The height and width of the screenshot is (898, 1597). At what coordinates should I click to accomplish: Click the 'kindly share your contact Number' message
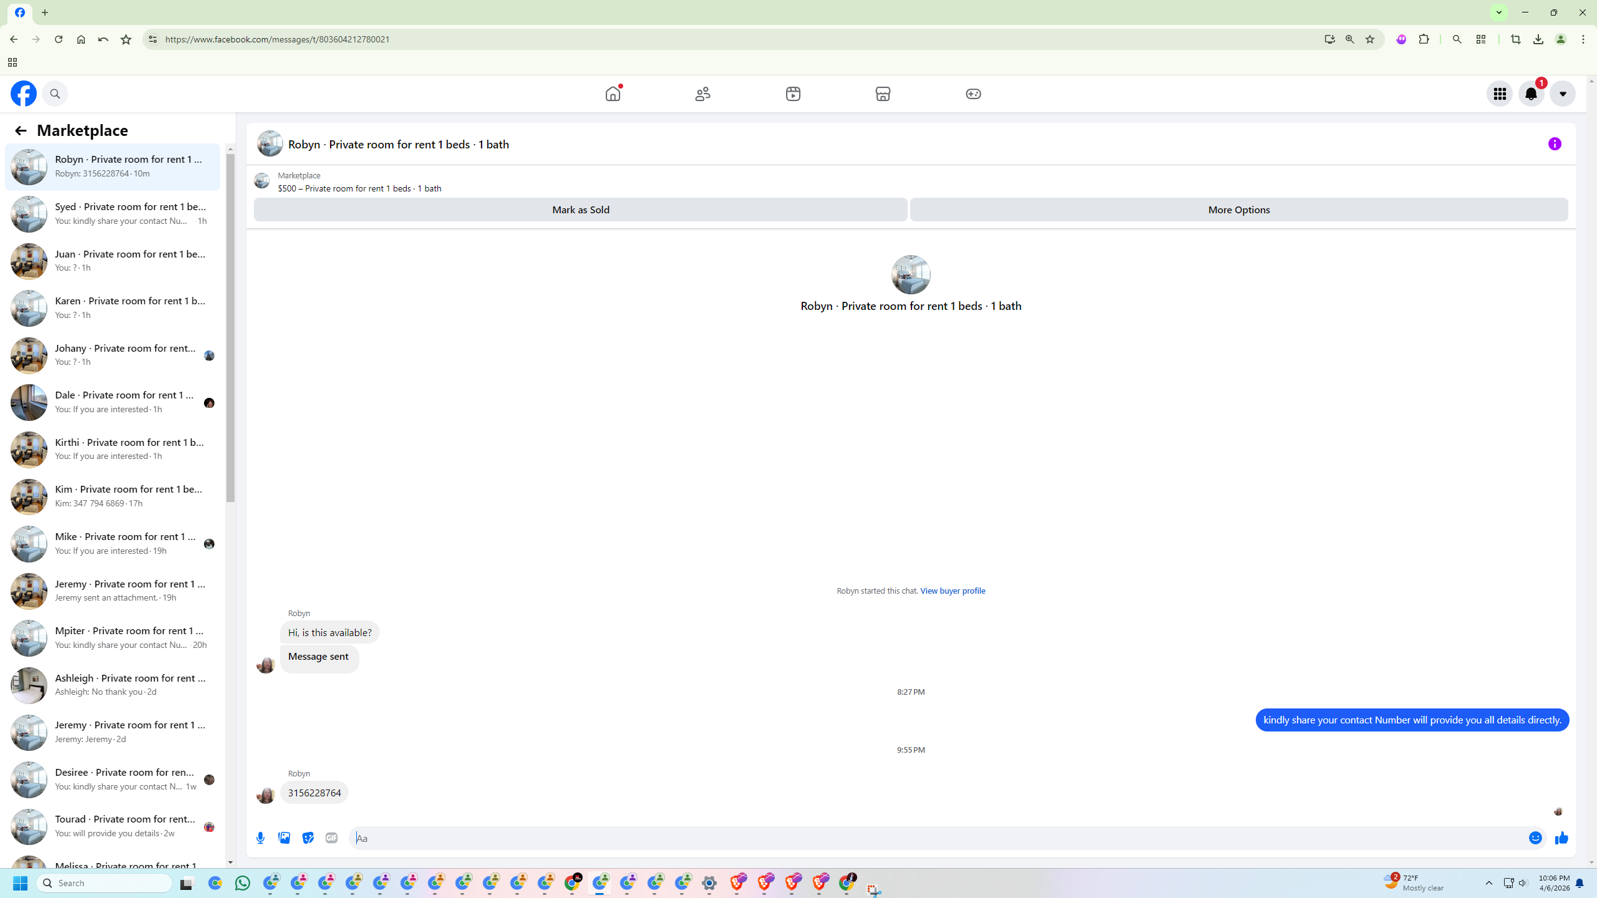[x=1412, y=720]
